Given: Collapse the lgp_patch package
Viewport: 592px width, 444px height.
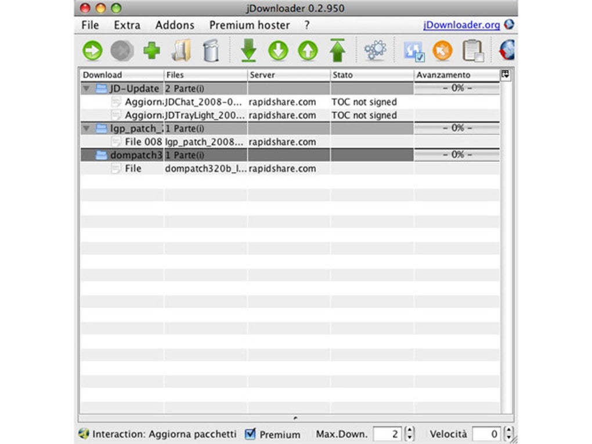Looking at the screenshot, I should 86,129.
